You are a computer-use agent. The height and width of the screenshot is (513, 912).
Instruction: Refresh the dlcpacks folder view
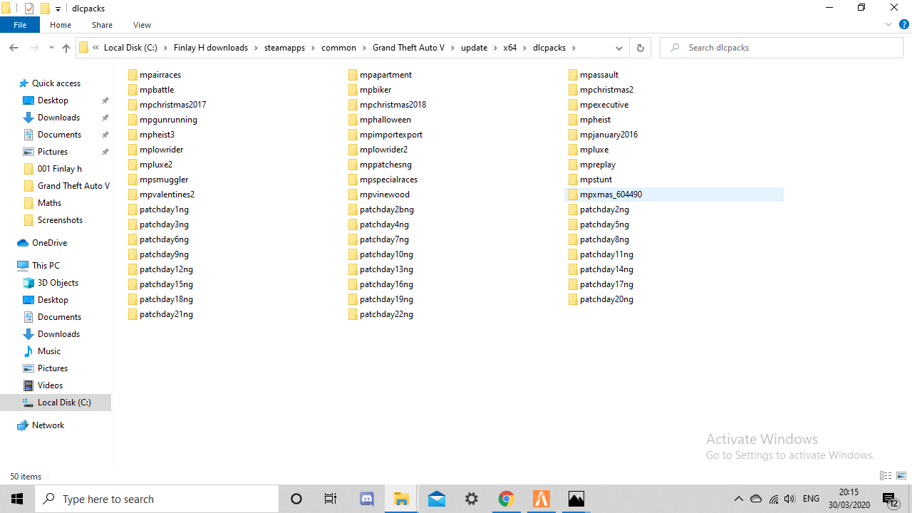coord(640,48)
